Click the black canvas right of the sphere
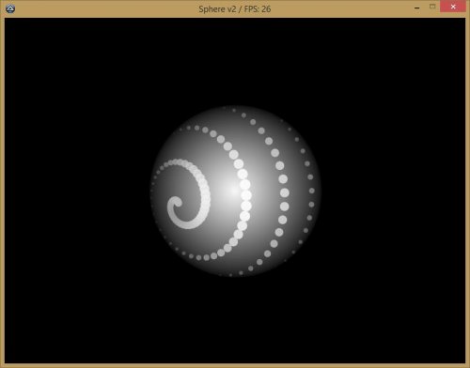 [393, 191]
